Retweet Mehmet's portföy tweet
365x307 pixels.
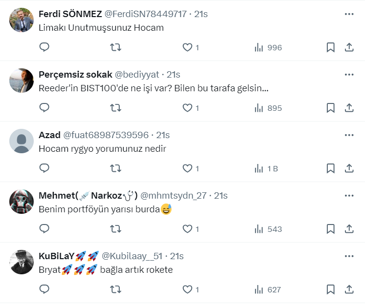115,229
